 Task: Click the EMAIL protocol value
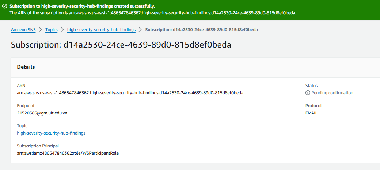click(x=311, y=113)
